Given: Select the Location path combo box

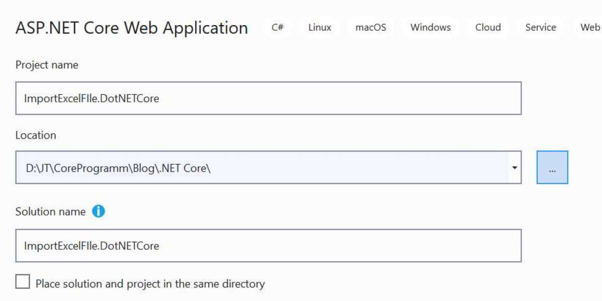Looking at the screenshot, I should click(x=268, y=168).
